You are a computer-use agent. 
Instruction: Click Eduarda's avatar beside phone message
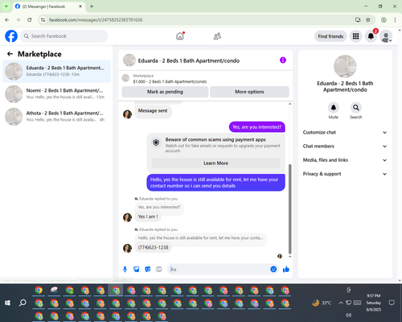coord(127,248)
